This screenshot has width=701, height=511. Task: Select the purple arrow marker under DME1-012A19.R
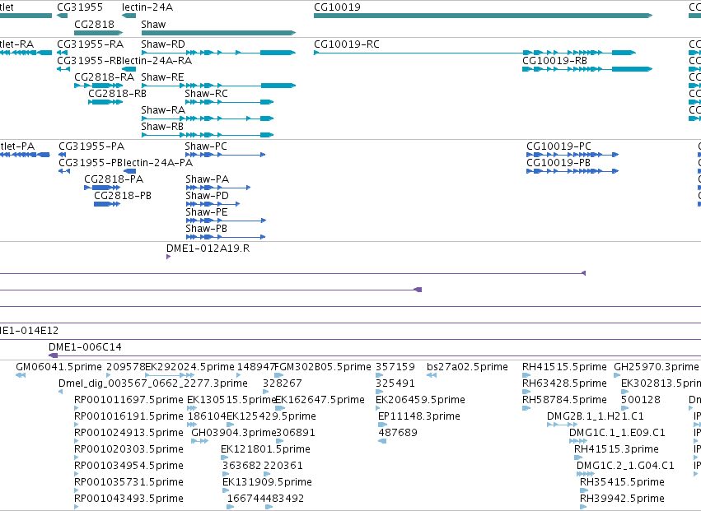[x=168, y=257]
